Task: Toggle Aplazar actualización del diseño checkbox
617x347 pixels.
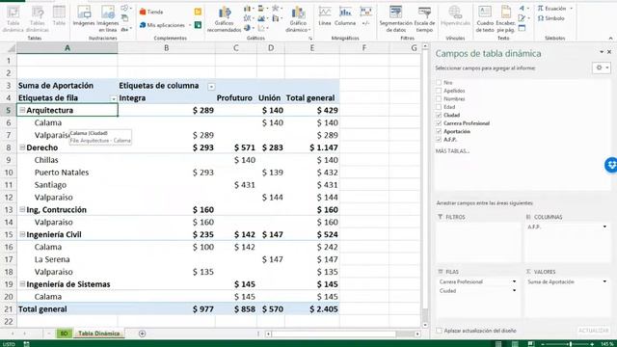Action: click(x=439, y=331)
